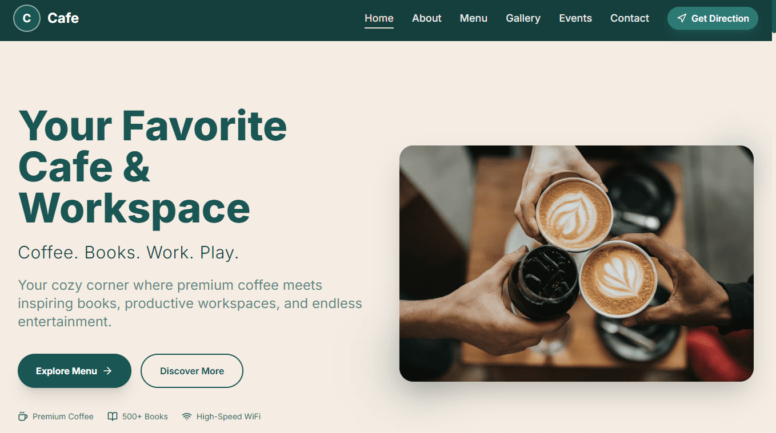
Task: Click the navigation arrow icon in Get Direction
Action: coord(682,18)
